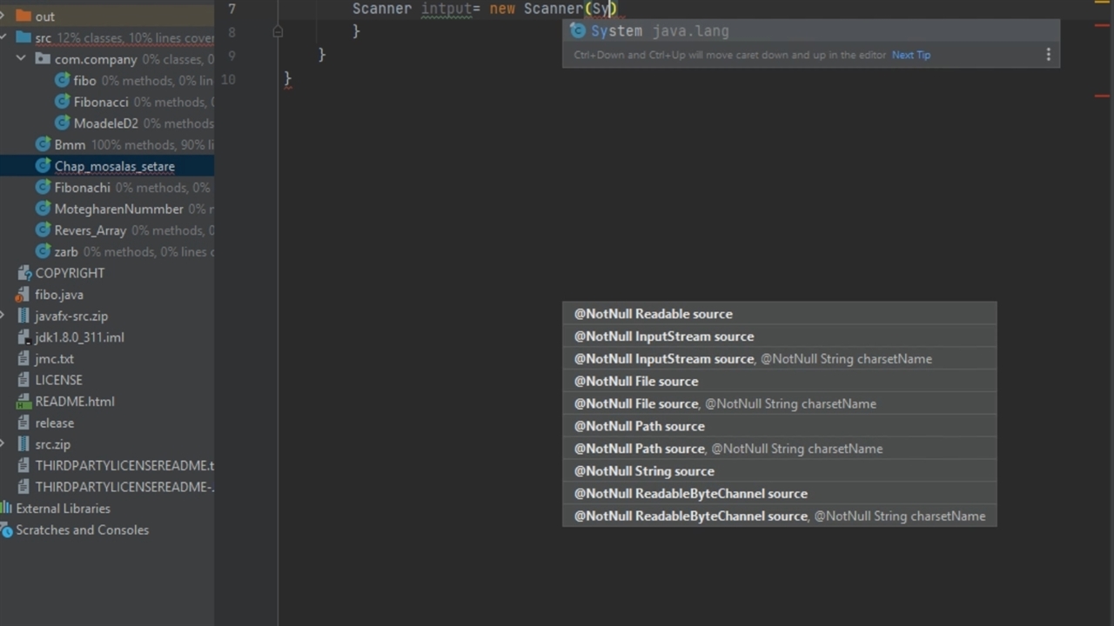
Task: Open the Fibonachi class in the tree
Action: tap(82, 188)
